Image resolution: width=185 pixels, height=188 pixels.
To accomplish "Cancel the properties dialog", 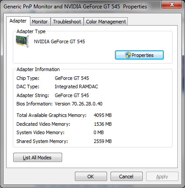I will (x=126, y=177).
